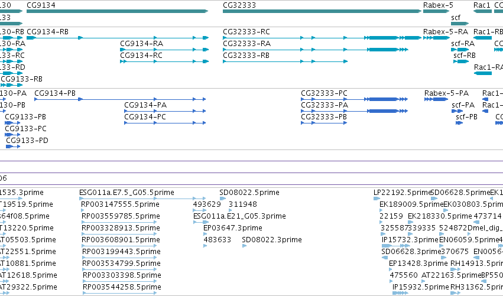Viewport: 503px width, 296px height.
Task: Select CG9133-PC protein label
Action: [25, 129]
